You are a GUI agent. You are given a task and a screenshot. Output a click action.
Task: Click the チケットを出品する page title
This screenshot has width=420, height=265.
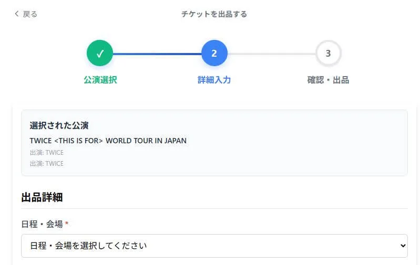pyautogui.click(x=214, y=14)
